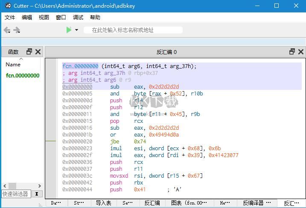This screenshot has width=306, height=208.
Task: Open the 调试 menu
Action: click(78, 18)
